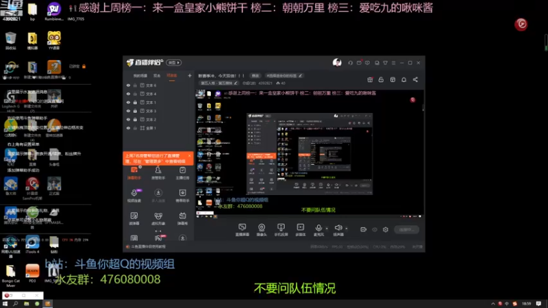Edit the stream category label
This screenshot has height=308, width=548.
[x=219, y=83]
